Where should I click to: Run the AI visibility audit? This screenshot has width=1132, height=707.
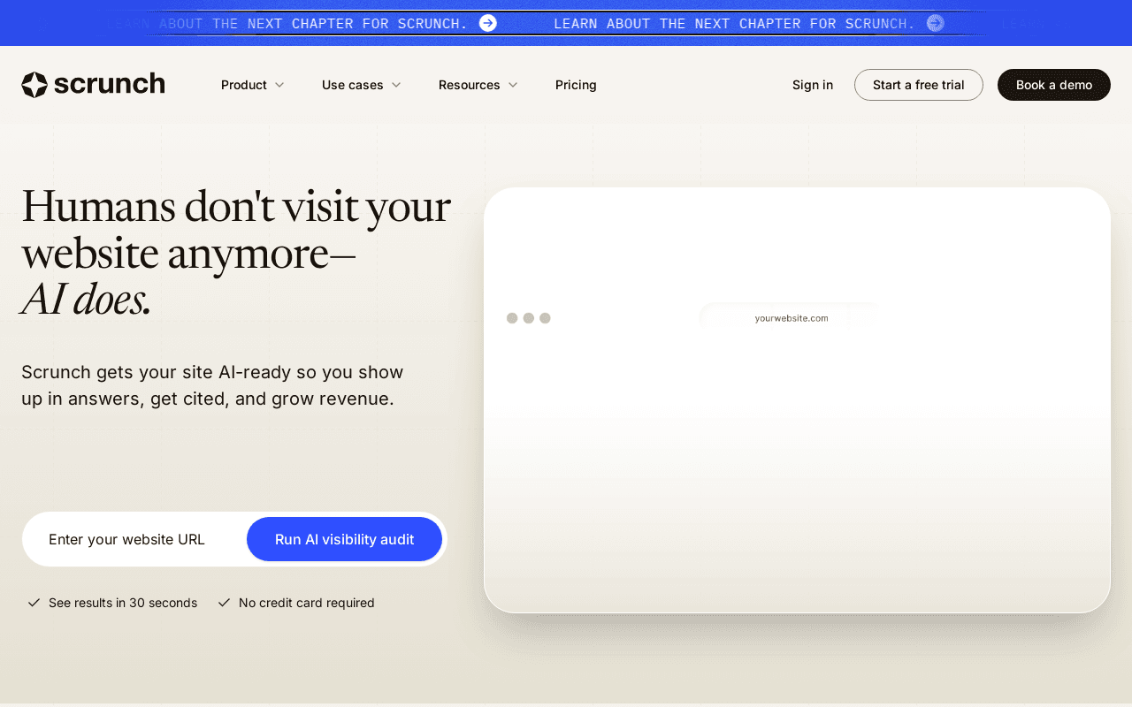point(344,539)
